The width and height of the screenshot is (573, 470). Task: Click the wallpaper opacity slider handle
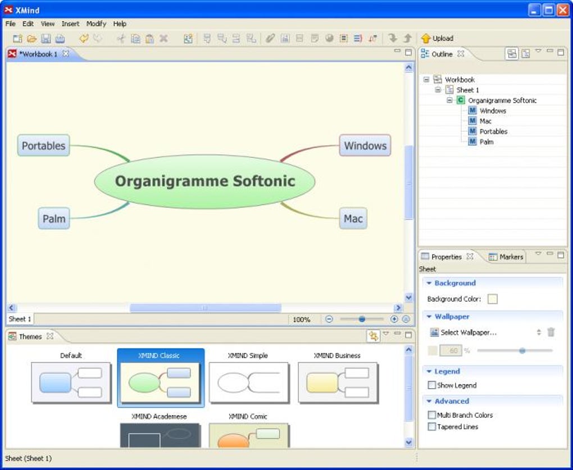point(522,351)
